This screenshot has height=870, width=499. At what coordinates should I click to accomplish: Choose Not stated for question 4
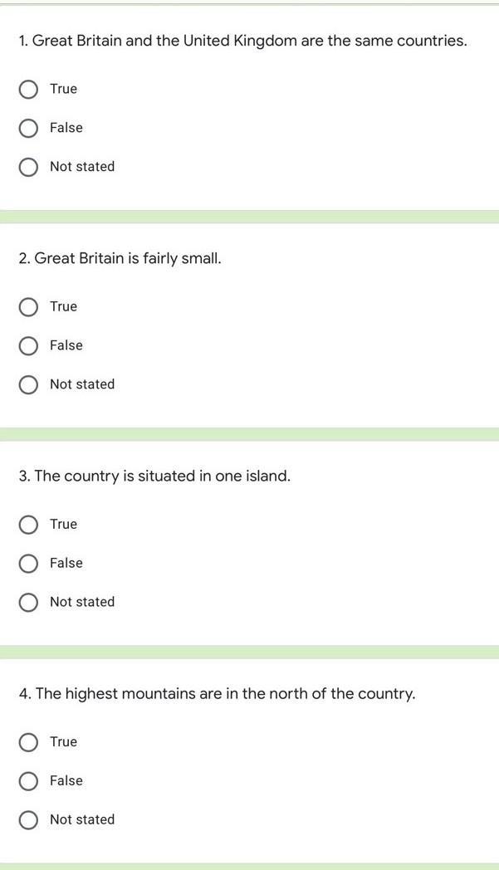coord(28,819)
